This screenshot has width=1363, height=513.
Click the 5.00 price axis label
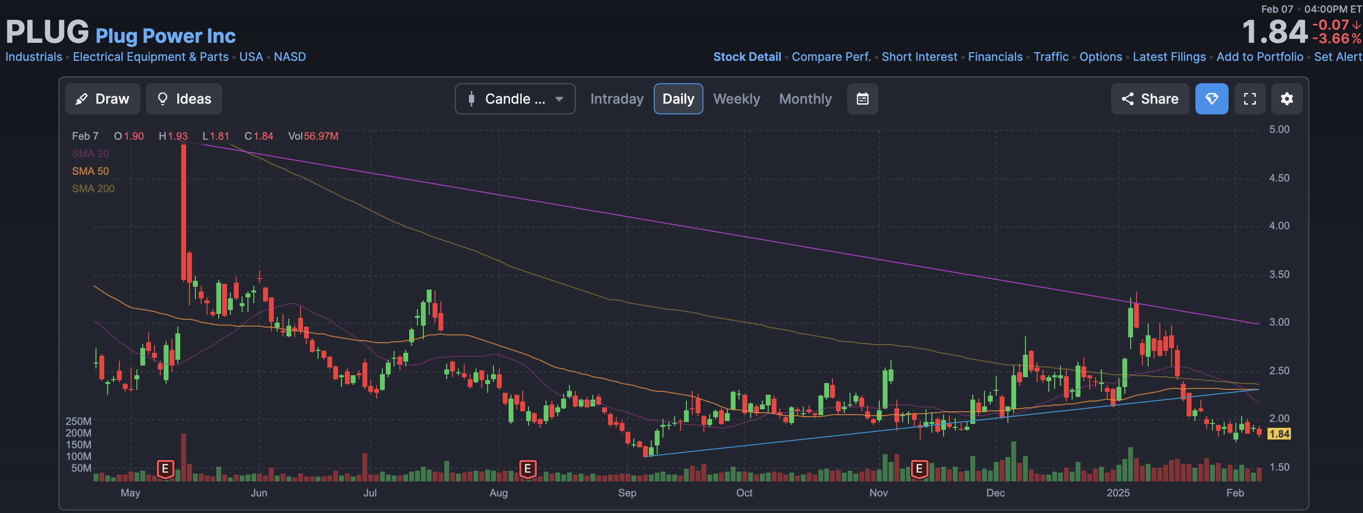[x=1279, y=129]
